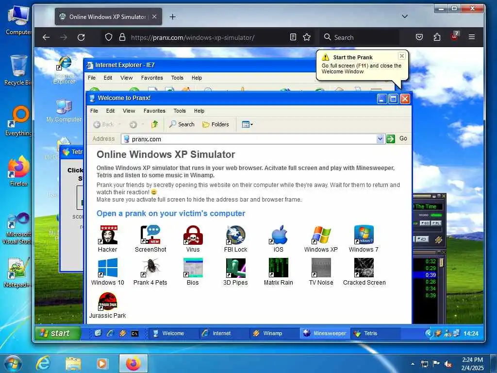
Task: Open the Bios prank icon
Action: click(193, 271)
